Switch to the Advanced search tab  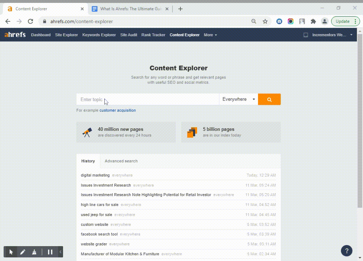[x=121, y=161]
